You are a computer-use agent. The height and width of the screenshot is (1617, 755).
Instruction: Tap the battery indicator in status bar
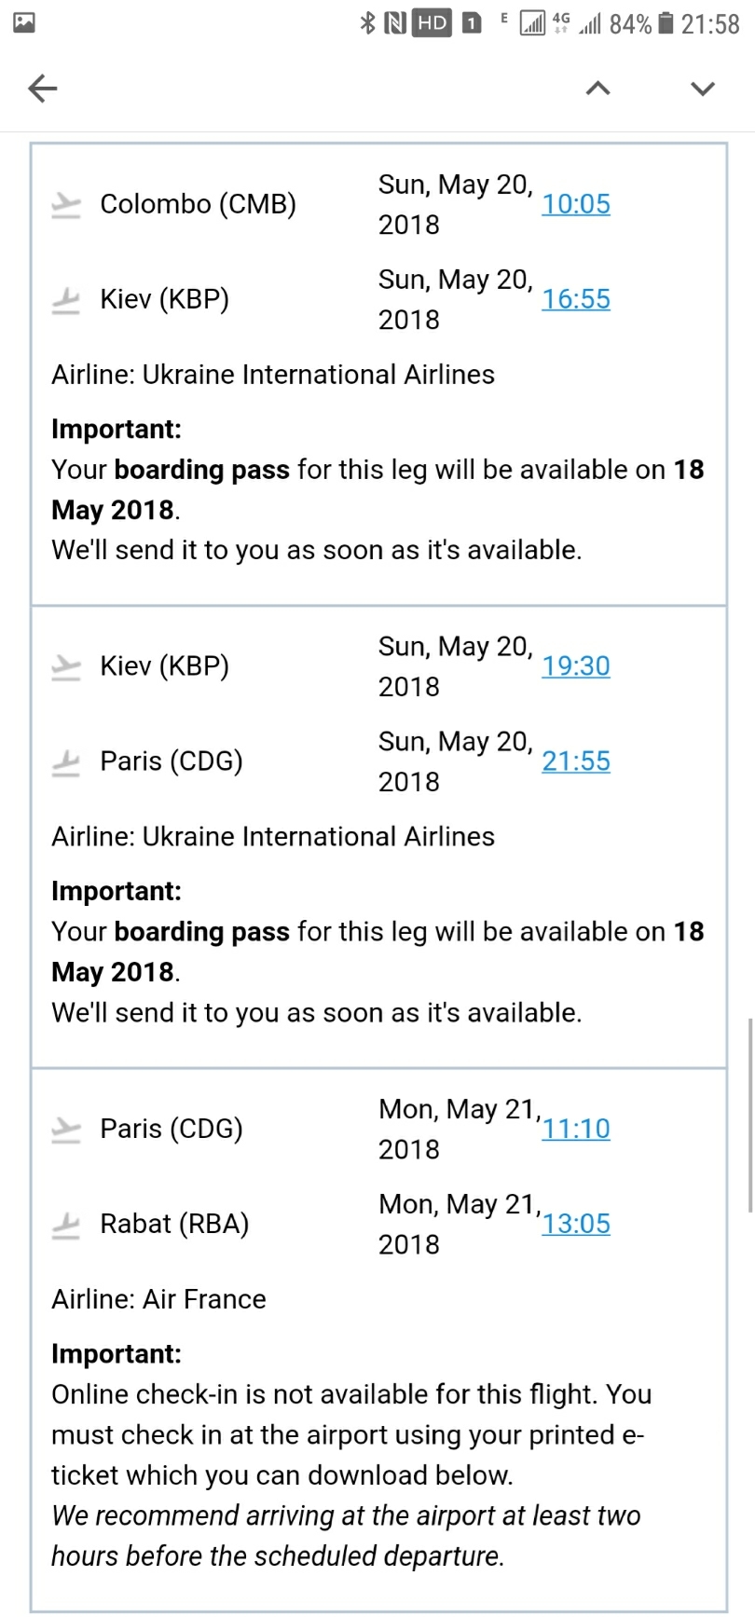tap(666, 23)
